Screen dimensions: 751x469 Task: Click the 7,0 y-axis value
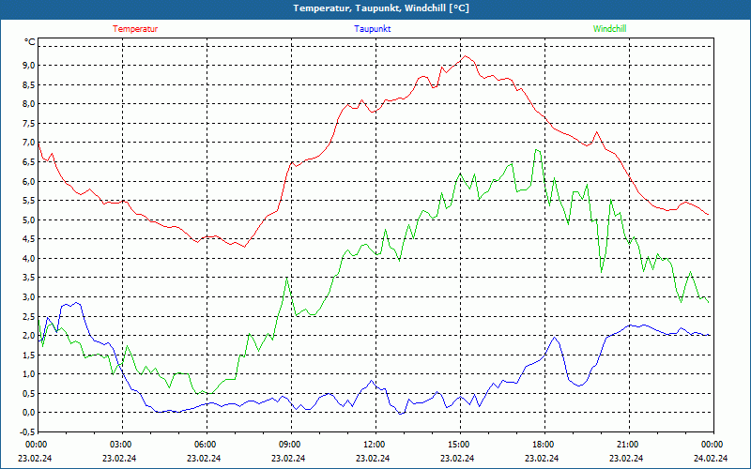point(30,143)
